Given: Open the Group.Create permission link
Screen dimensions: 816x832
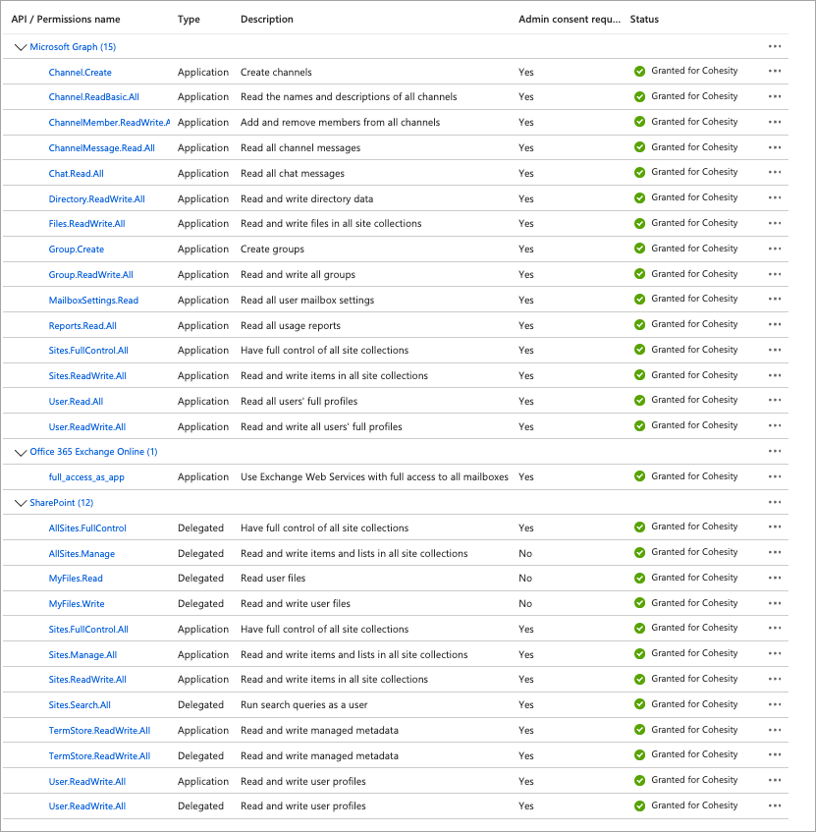Looking at the screenshot, I should [x=77, y=250].
